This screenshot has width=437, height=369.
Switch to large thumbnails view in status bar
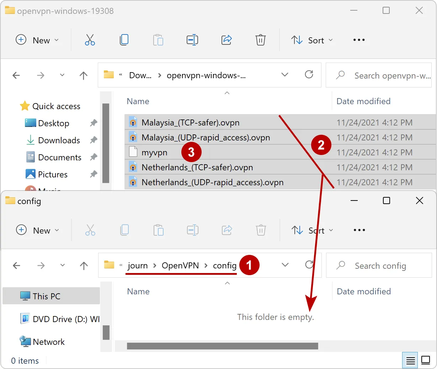426,360
